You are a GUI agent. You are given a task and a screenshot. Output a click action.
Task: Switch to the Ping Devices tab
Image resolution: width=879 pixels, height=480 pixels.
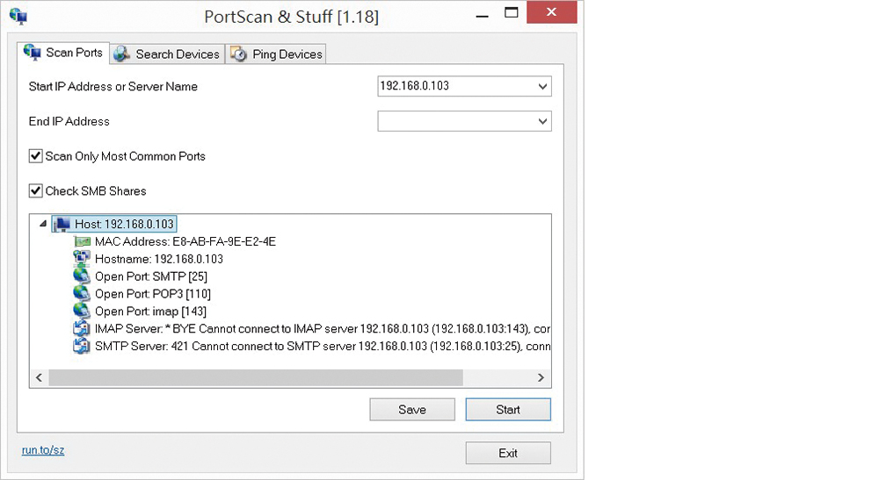coord(276,54)
